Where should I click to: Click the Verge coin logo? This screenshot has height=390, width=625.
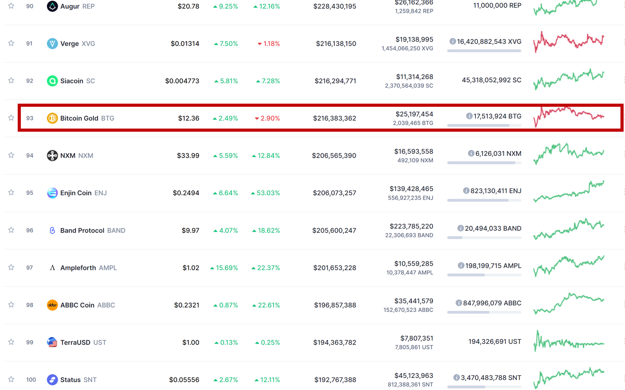tap(52, 44)
